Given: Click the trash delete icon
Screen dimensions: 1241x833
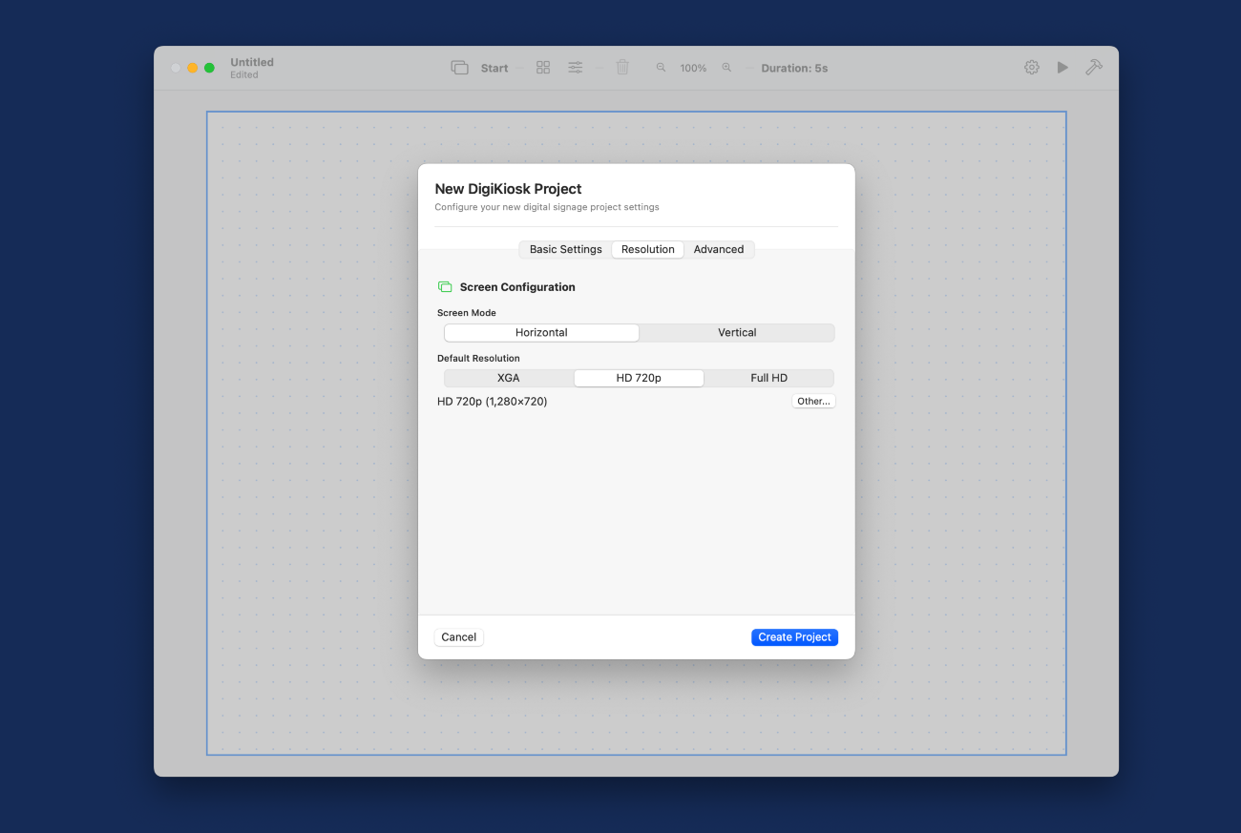Looking at the screenshot, I should [622, 68].
